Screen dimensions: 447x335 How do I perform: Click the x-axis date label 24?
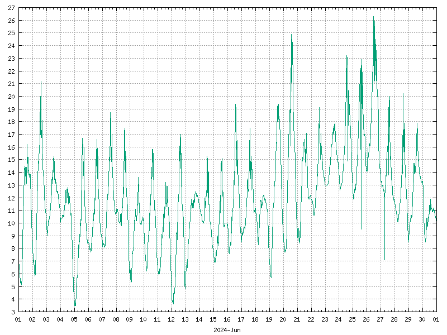339,319
